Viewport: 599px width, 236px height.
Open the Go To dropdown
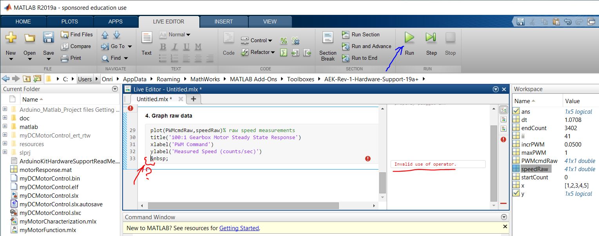116,46
